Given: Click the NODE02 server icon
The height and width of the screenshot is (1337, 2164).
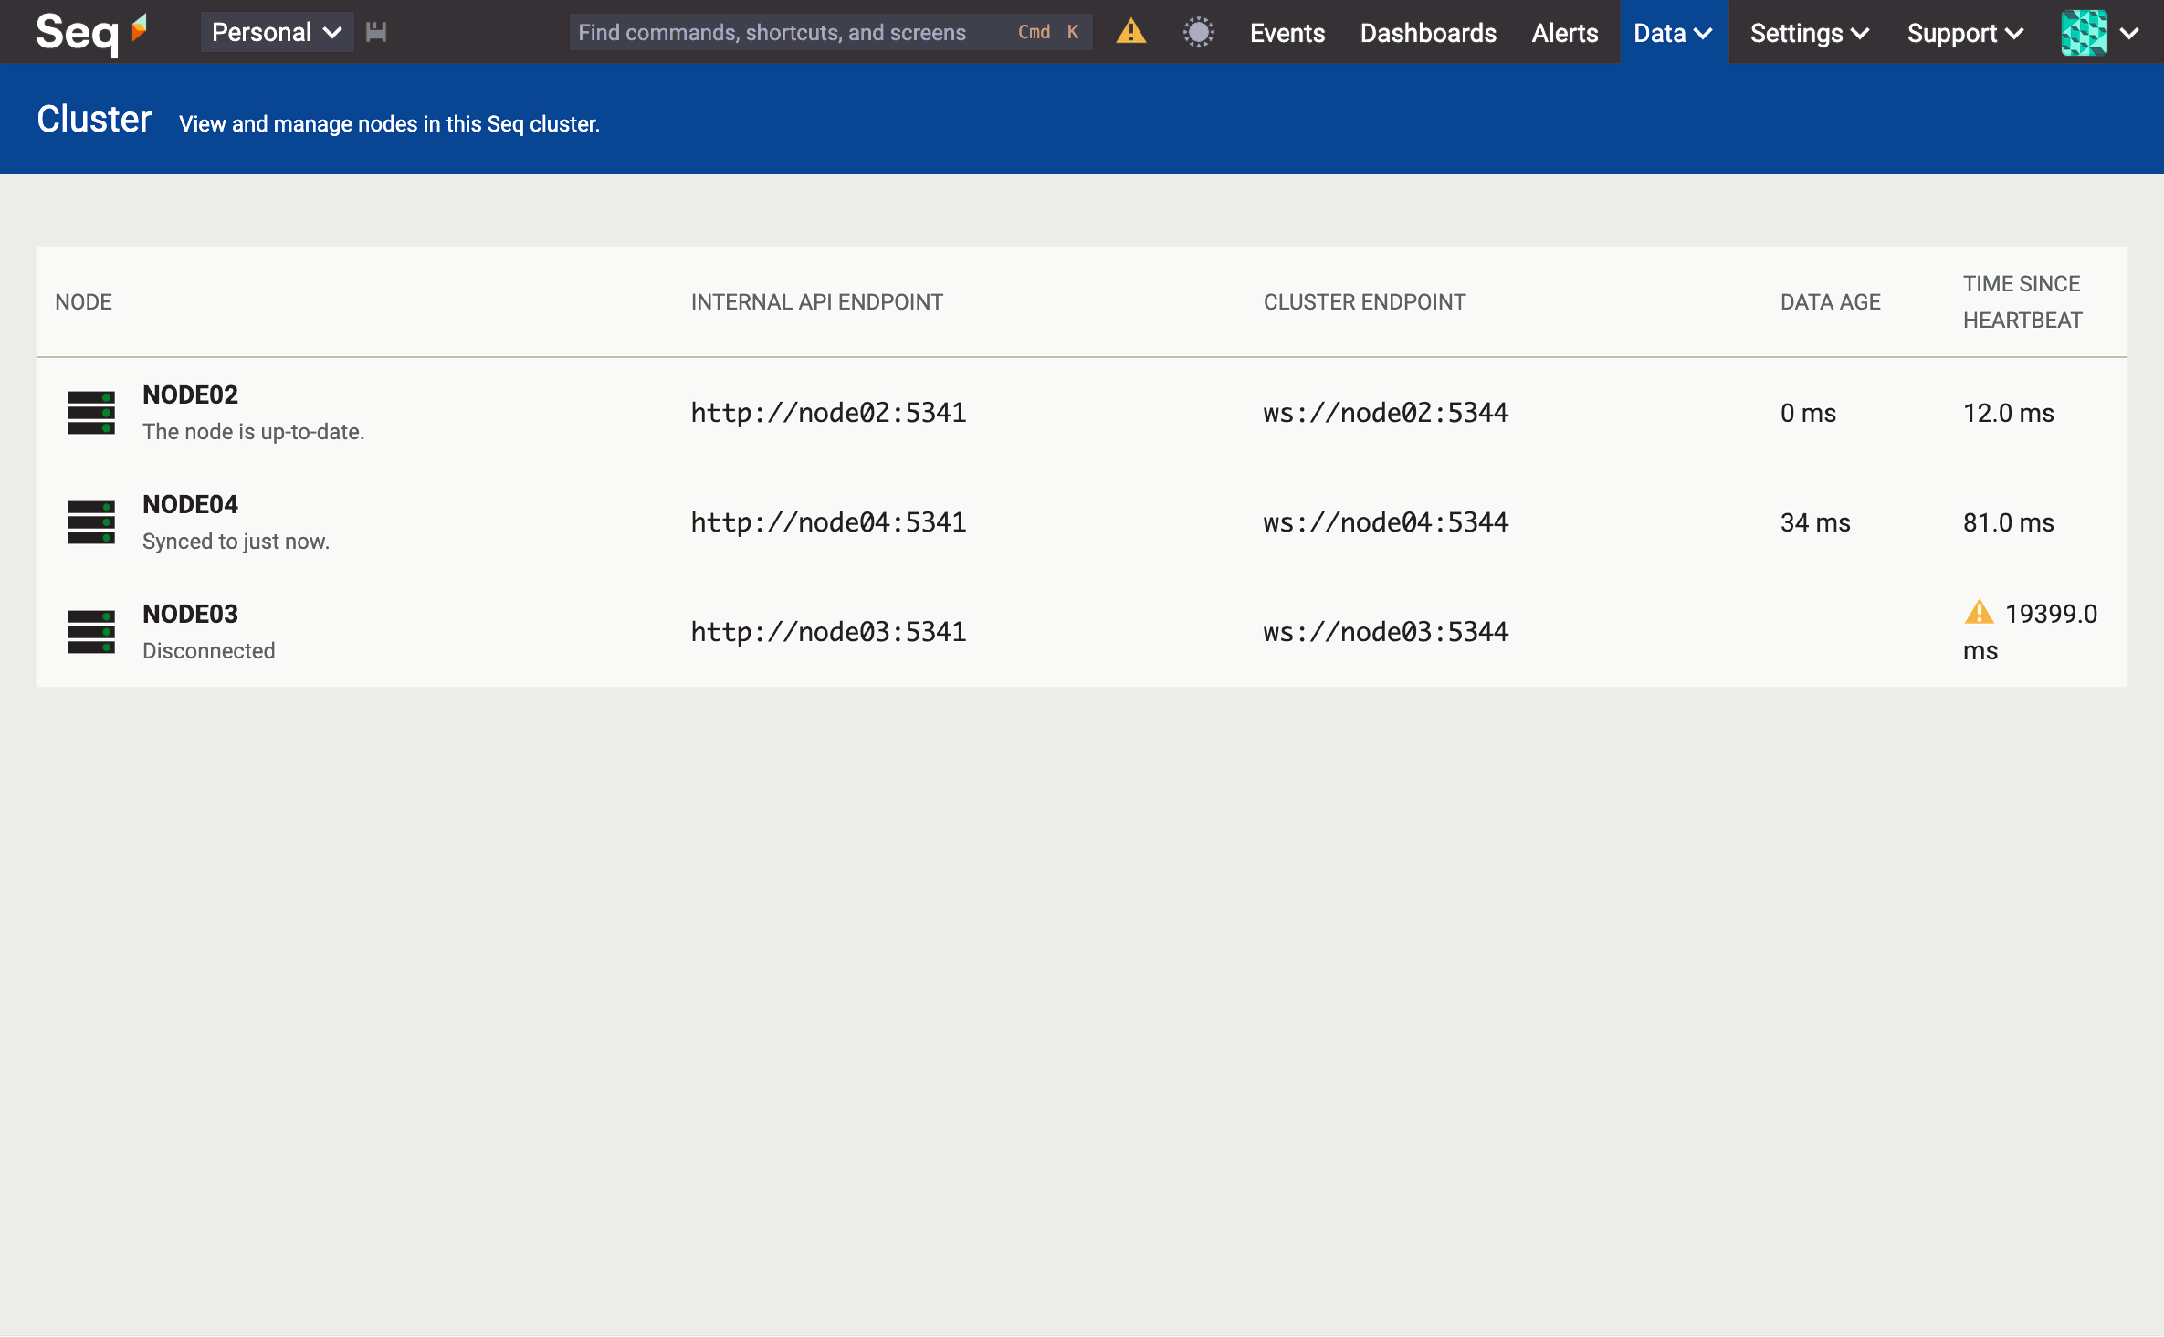Looking at the screenshot, I should click(91, 413).
